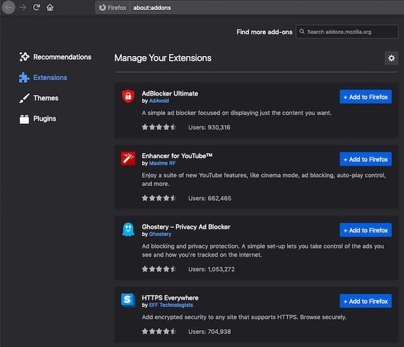
Task: Click the HTTPS Everywhere star rating
Action: [x=159, y=332]
